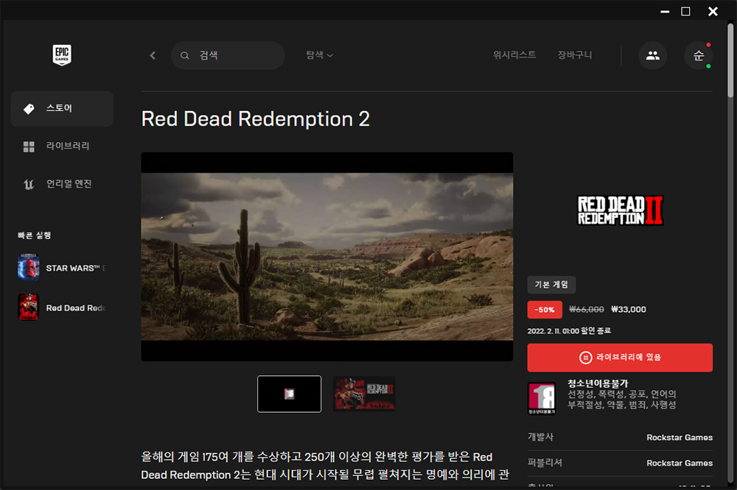Go back with the arrow
This screenshot has width=737, height=490.
tap(153, 55)
